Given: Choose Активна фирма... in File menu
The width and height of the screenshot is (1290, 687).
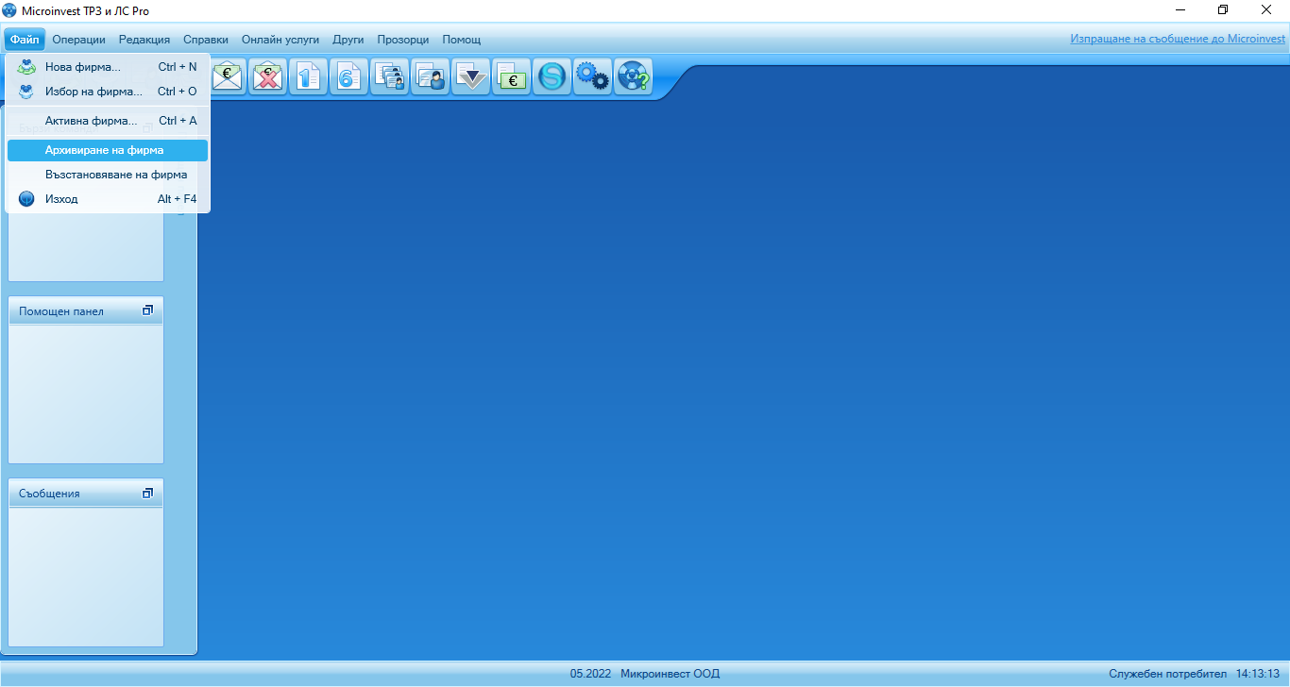Looking at the screenshot, I should pyautogui.click(x=108, y=121).
